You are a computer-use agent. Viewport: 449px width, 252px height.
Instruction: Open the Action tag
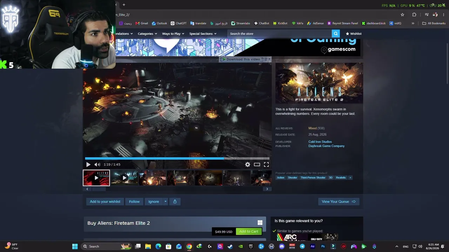click(281, 177)
